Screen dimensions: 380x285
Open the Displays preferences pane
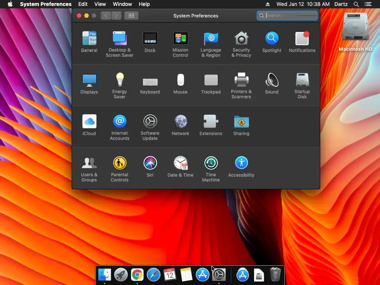pos(89,83)
